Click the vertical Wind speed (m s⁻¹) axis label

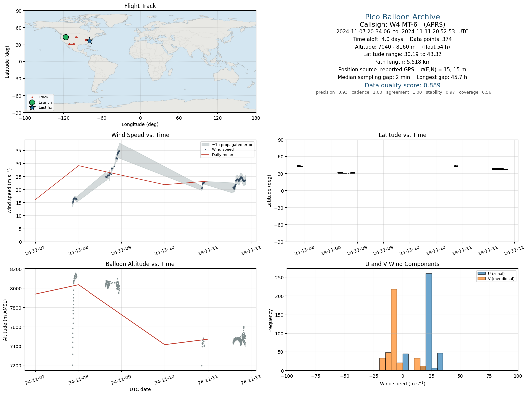pyautogui.click(x=9, y=191)
